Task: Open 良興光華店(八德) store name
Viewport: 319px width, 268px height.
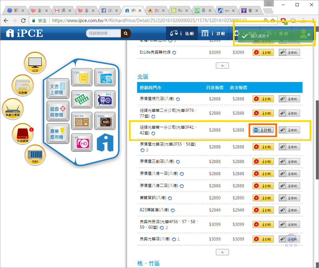Action: pos(155,239)
